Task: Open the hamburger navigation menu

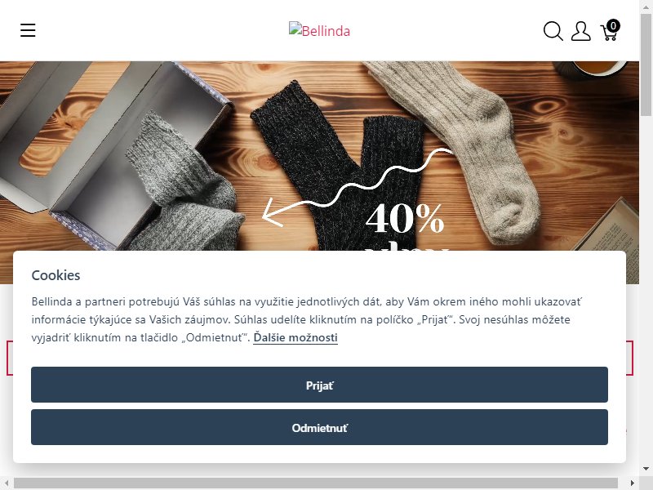Action: point(28,30)
